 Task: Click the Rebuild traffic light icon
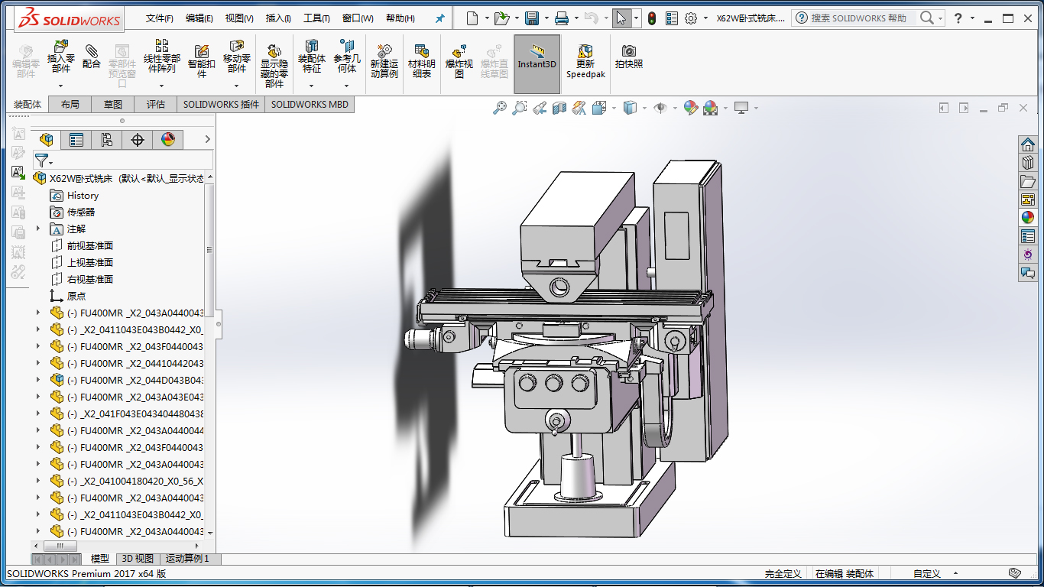651,18
